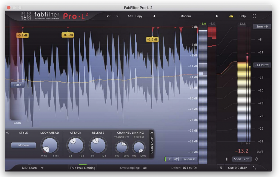The width and height of the screenshot is (280, 177).
Task: Click the -12.8 loudness peak readout
Action: (x=242, y=24)
